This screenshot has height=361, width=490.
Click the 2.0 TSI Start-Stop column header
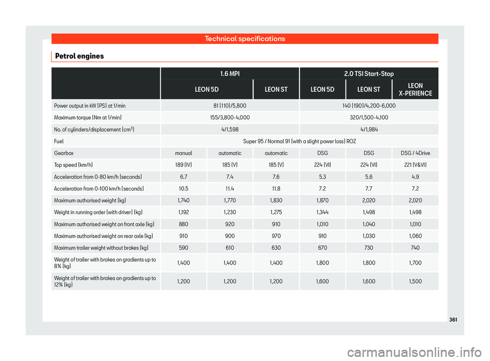pos(369,74)
